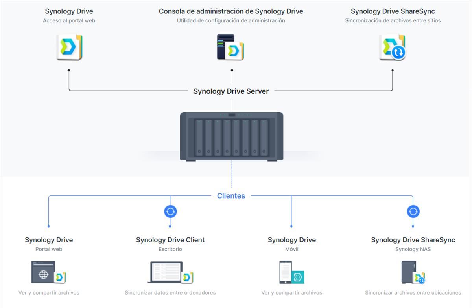The height and width of the screenshot is (308, 472).
Task: Click the 'Escritorio' subtitle
Action: click(x=170, y=249)
